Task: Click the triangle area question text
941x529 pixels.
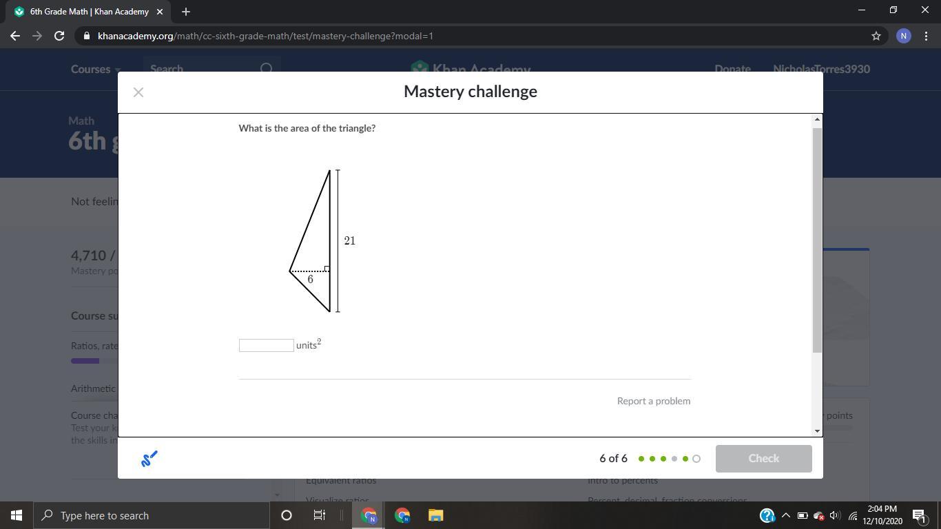Action: pyautogui.click(x=307, y=128)
